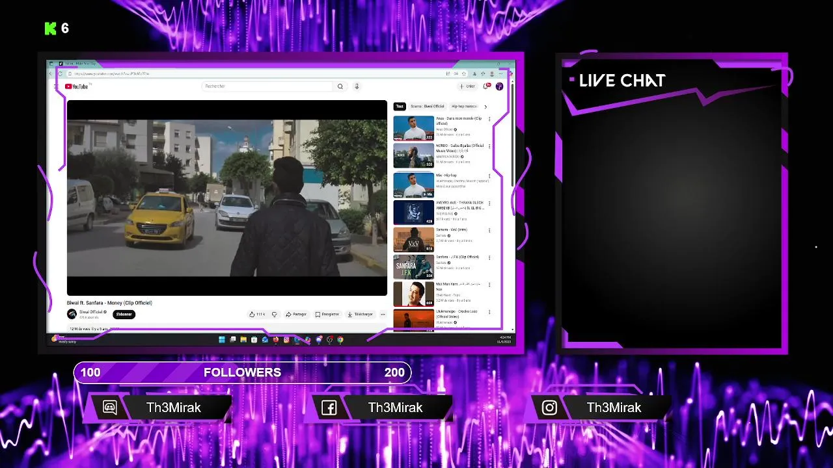The image size is (833, 468).
Task: Start voice search with the microphone icon
Action: point(357,86)
